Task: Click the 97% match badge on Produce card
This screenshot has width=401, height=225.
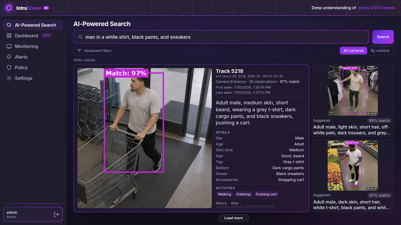Action: click(379, 195)
